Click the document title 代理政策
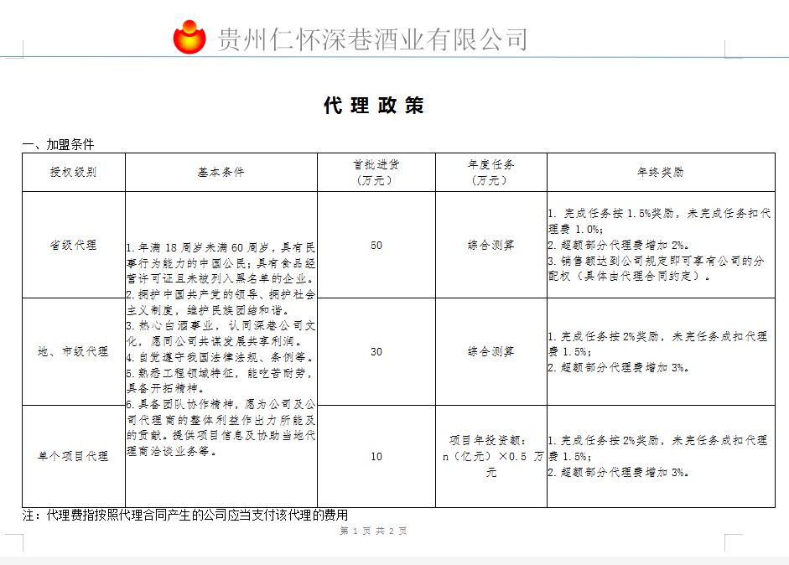Screen dimensions: 789x565 click(374, 106)
